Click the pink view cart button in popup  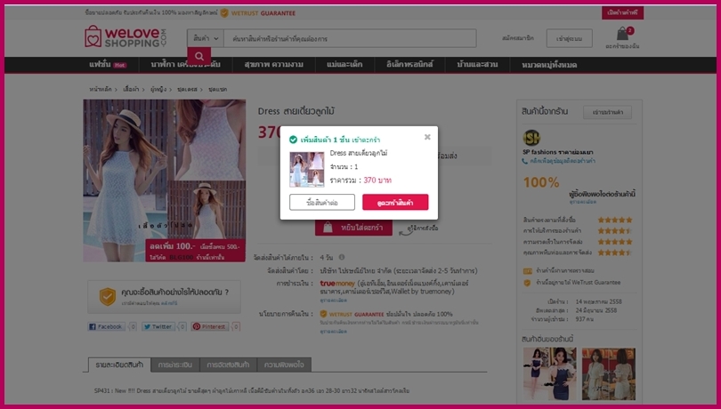click(395, 202)
